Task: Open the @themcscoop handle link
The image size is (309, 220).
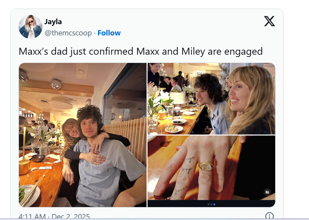Action: coord(68,33)
